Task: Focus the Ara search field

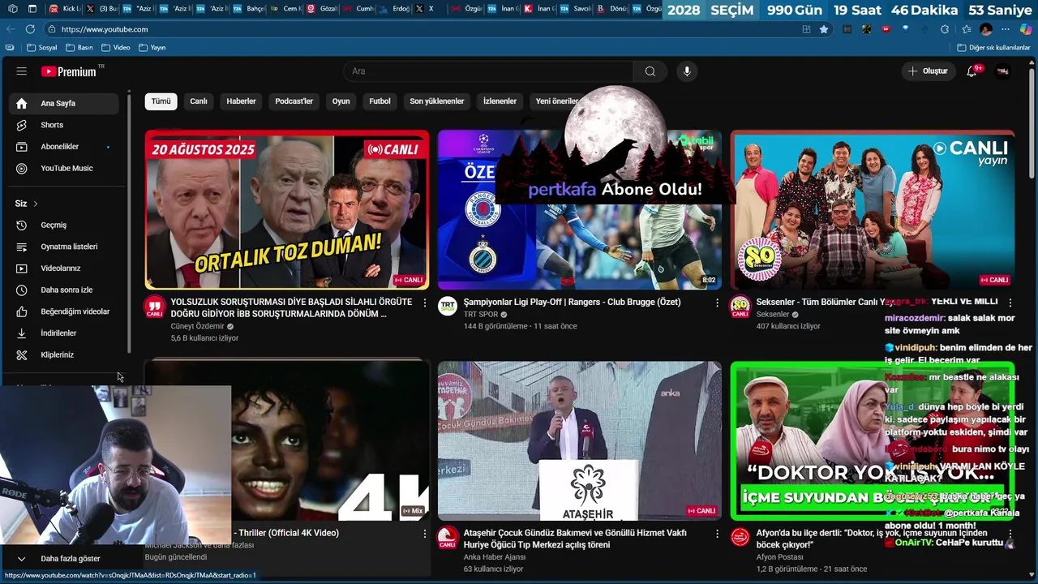Action: click(x=489, y=71)
